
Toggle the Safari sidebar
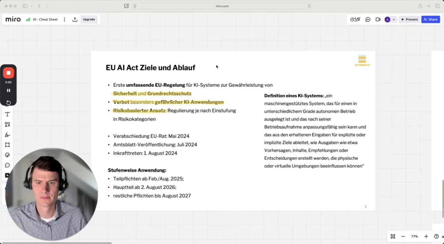point(25,6)
